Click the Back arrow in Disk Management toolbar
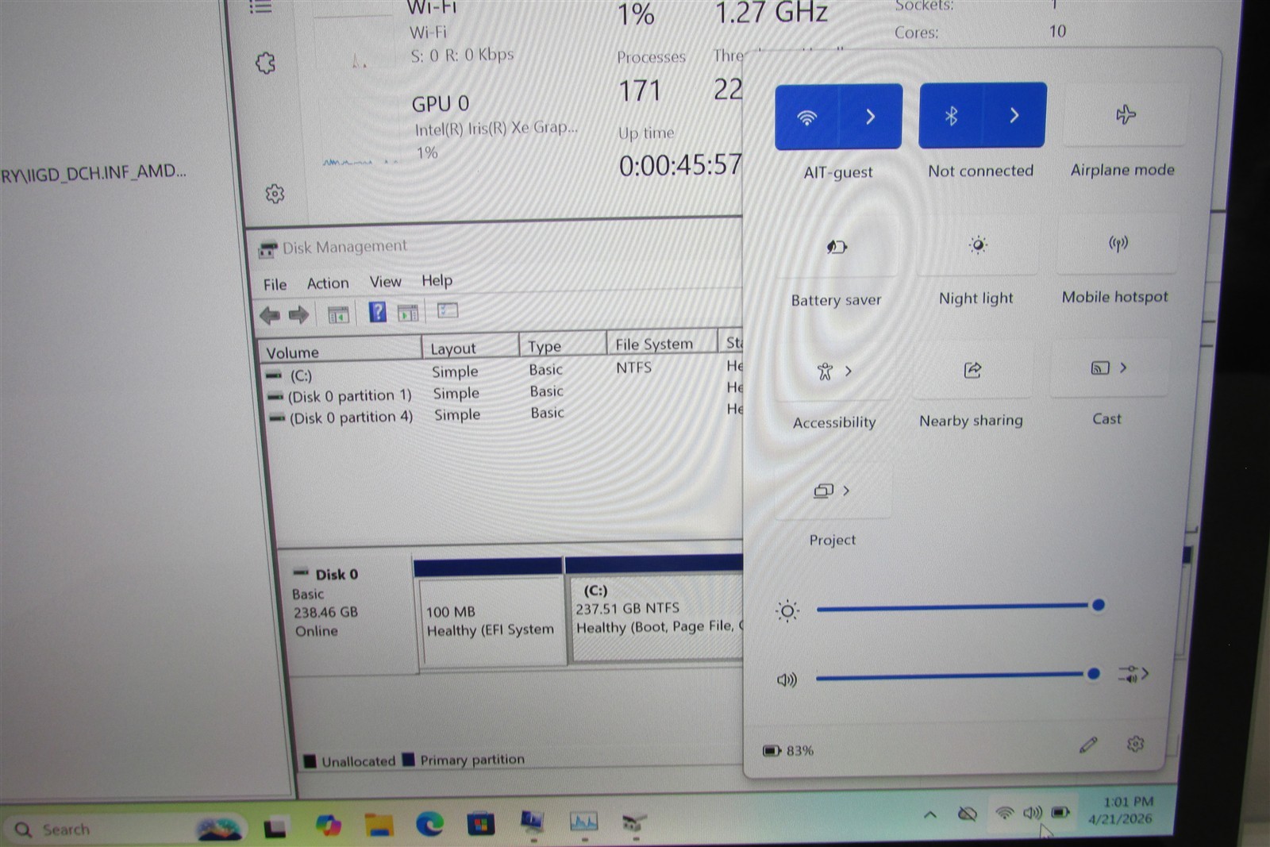Viewport: 1270px width, 847px height. 270,315
